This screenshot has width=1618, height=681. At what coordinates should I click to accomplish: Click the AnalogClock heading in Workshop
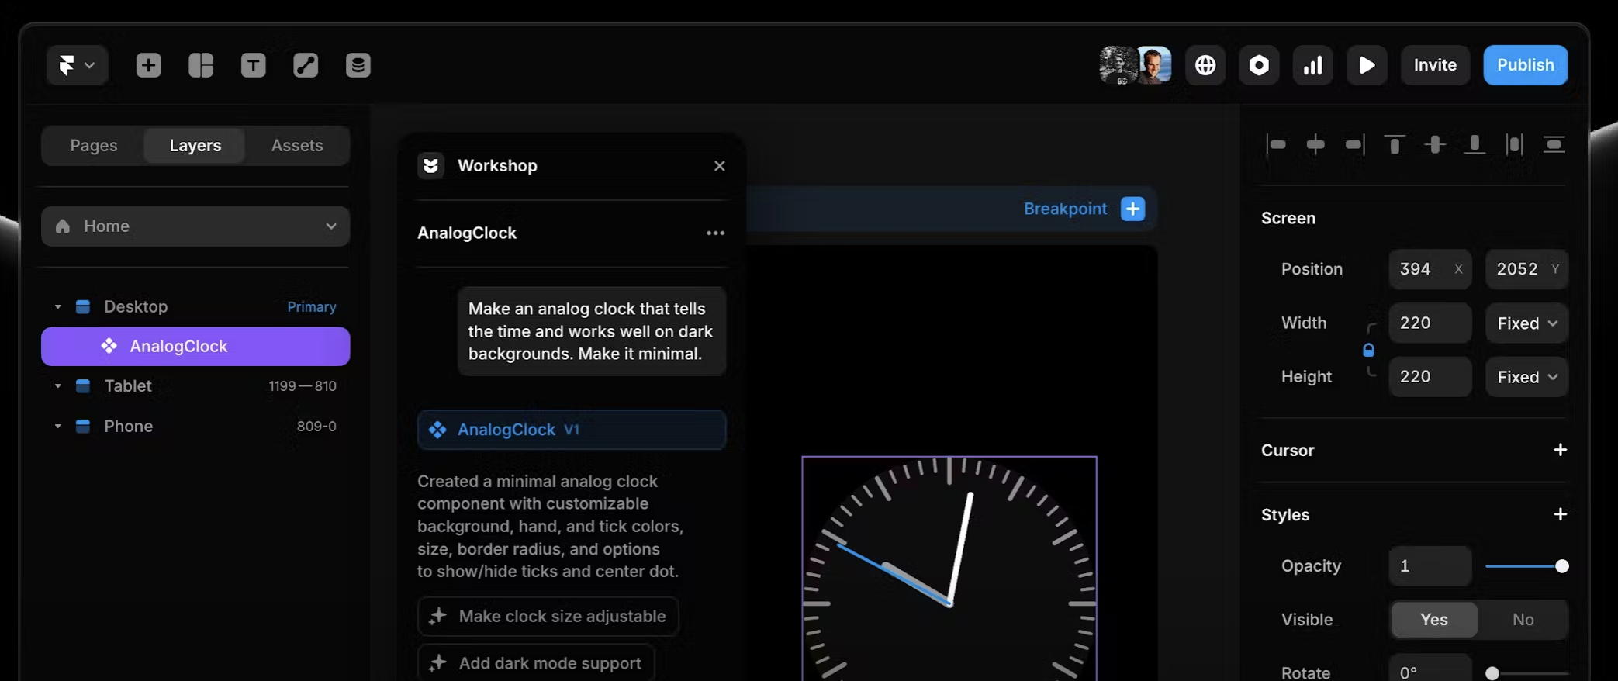pos(467,233)
